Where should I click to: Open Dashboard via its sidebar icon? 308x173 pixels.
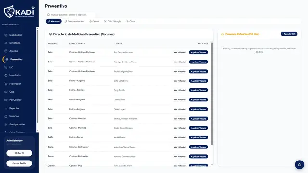tap(6, 35)
